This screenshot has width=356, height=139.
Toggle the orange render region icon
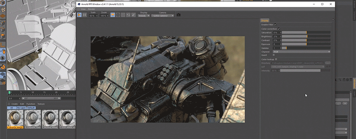pos(113,15)
